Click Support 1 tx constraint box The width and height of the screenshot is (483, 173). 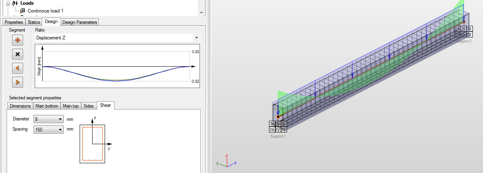click(x=272, y=124)
